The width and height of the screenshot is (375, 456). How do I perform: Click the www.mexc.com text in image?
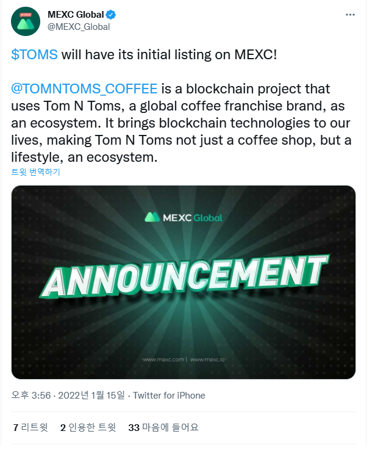[x=163, y=360]
